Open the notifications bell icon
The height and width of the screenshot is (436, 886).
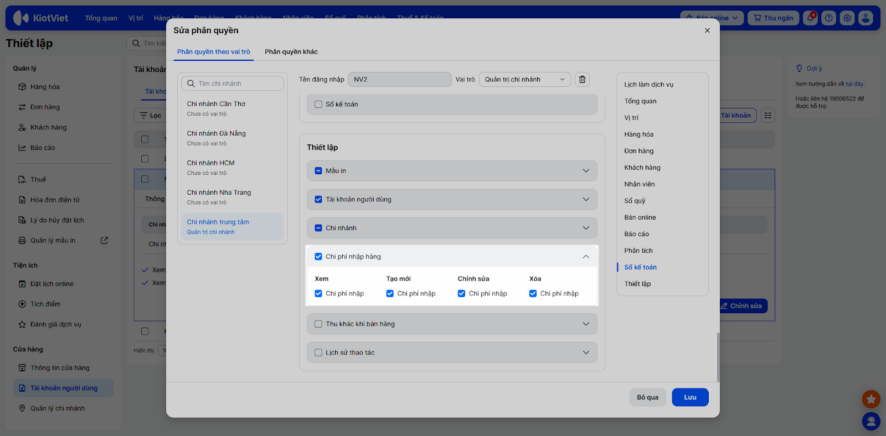810,18
